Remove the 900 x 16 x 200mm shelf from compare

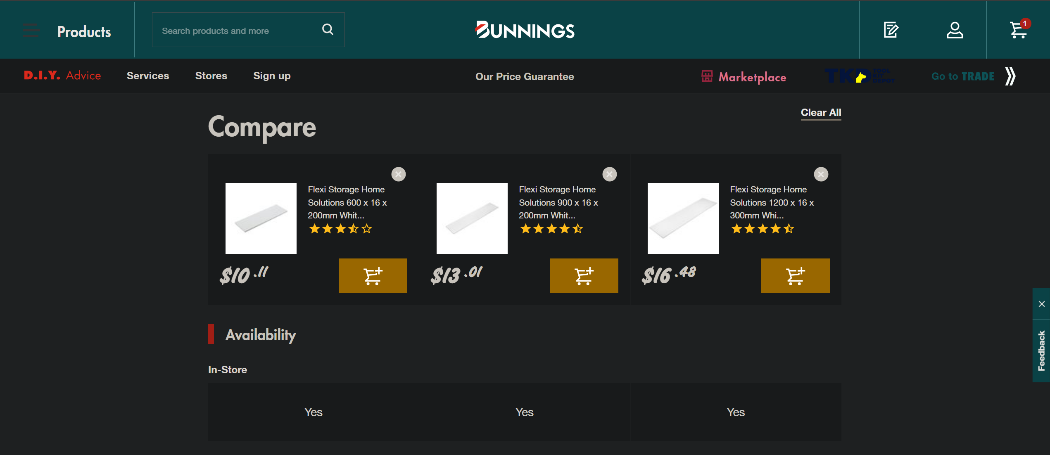(x=610, y=174)
